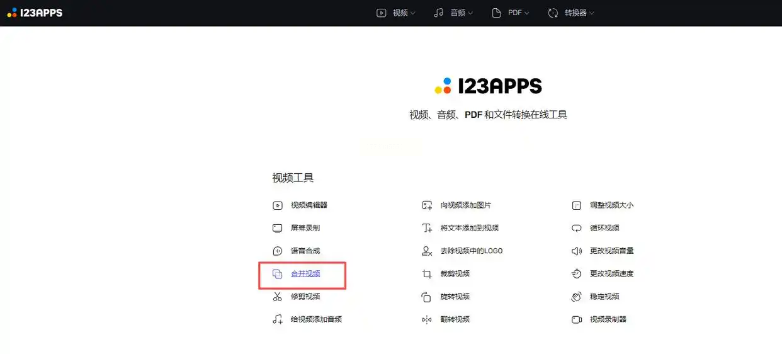Launch the 视频录制器 tool link

click(x=608, y=319)
